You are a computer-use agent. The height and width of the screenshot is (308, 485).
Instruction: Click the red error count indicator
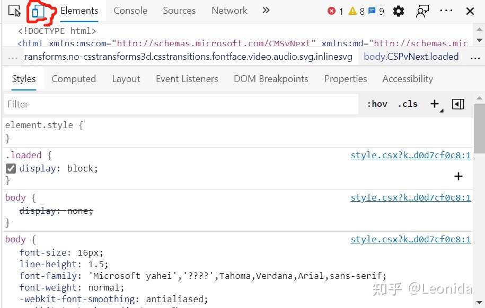[x=336, y=11]
